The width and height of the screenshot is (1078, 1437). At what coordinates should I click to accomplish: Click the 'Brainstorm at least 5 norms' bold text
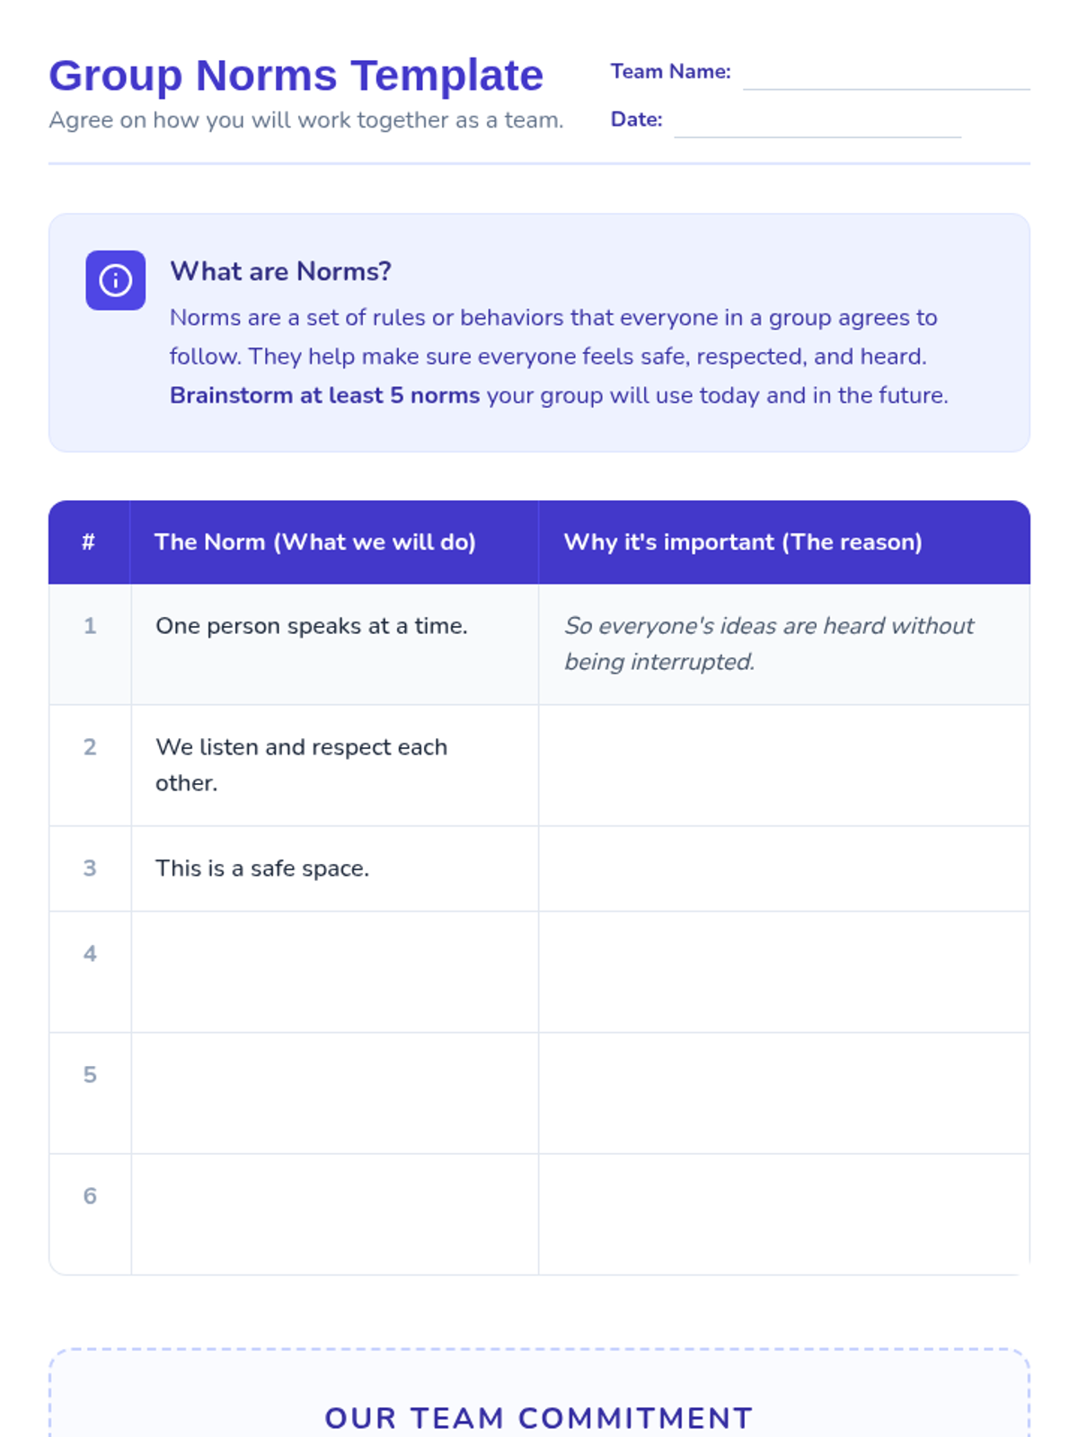(x=325, y=396)
